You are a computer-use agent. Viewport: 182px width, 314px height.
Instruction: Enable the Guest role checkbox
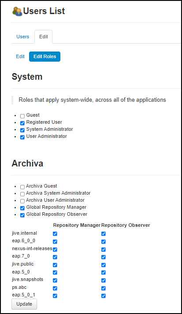(22, 116)
